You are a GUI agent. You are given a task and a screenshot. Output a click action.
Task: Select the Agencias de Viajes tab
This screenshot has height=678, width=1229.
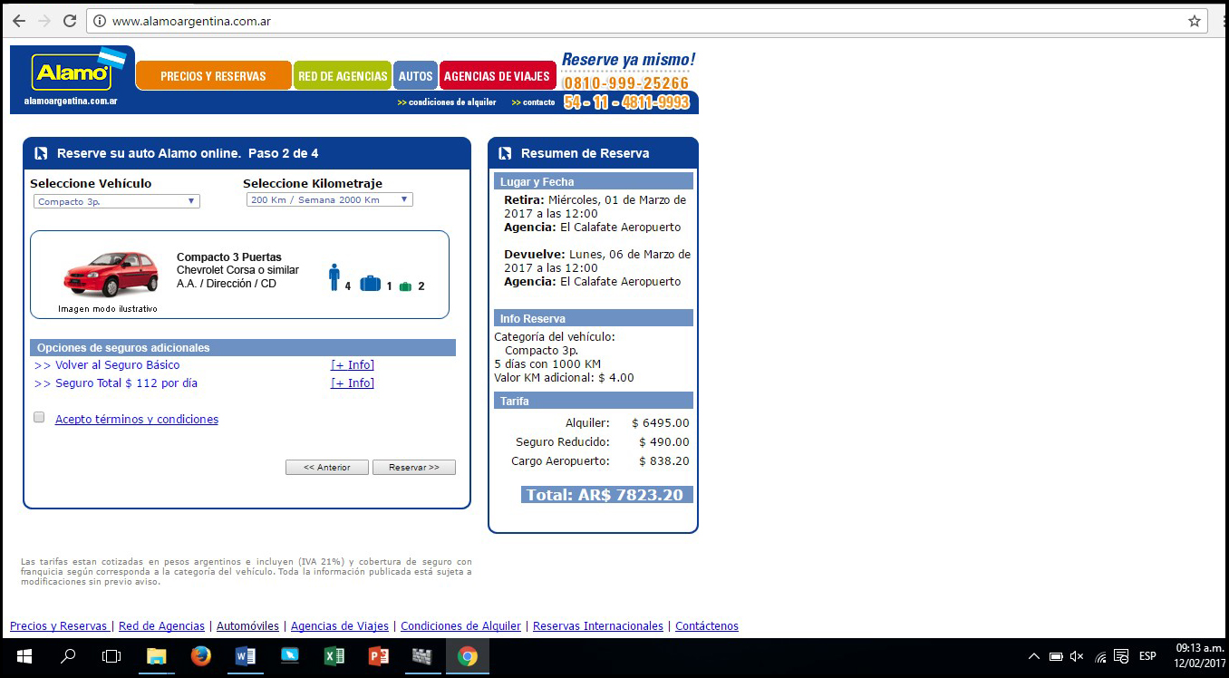tap(497, 76)
